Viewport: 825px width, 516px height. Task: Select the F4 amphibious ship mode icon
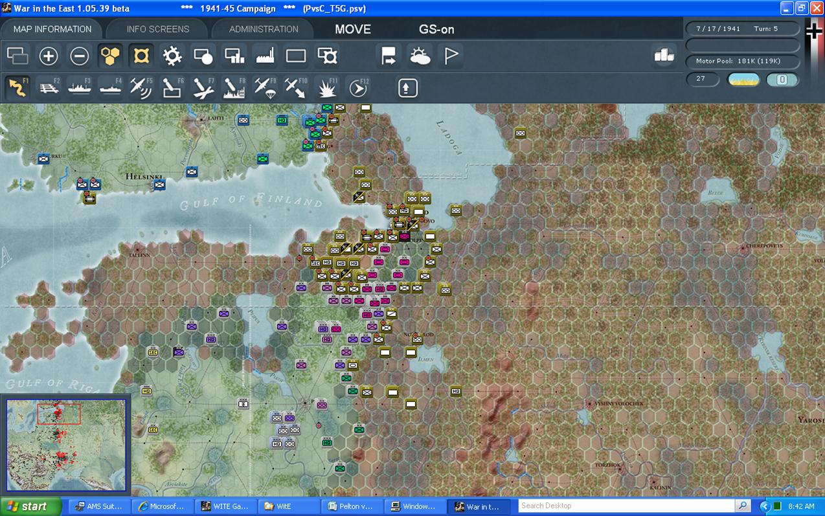click(x=111, y=87)
